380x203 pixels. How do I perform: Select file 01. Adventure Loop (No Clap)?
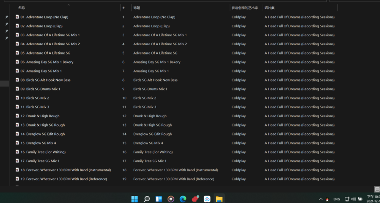[x=44, y=17]
